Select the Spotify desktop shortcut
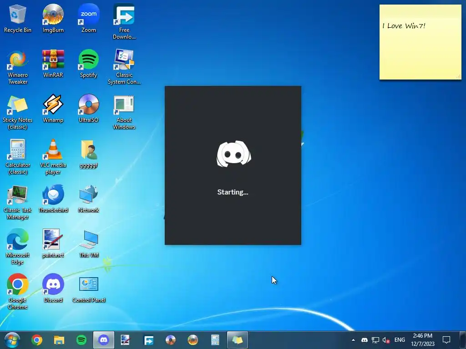The height and width of the screenshot is (349, 466). point(89,64)
